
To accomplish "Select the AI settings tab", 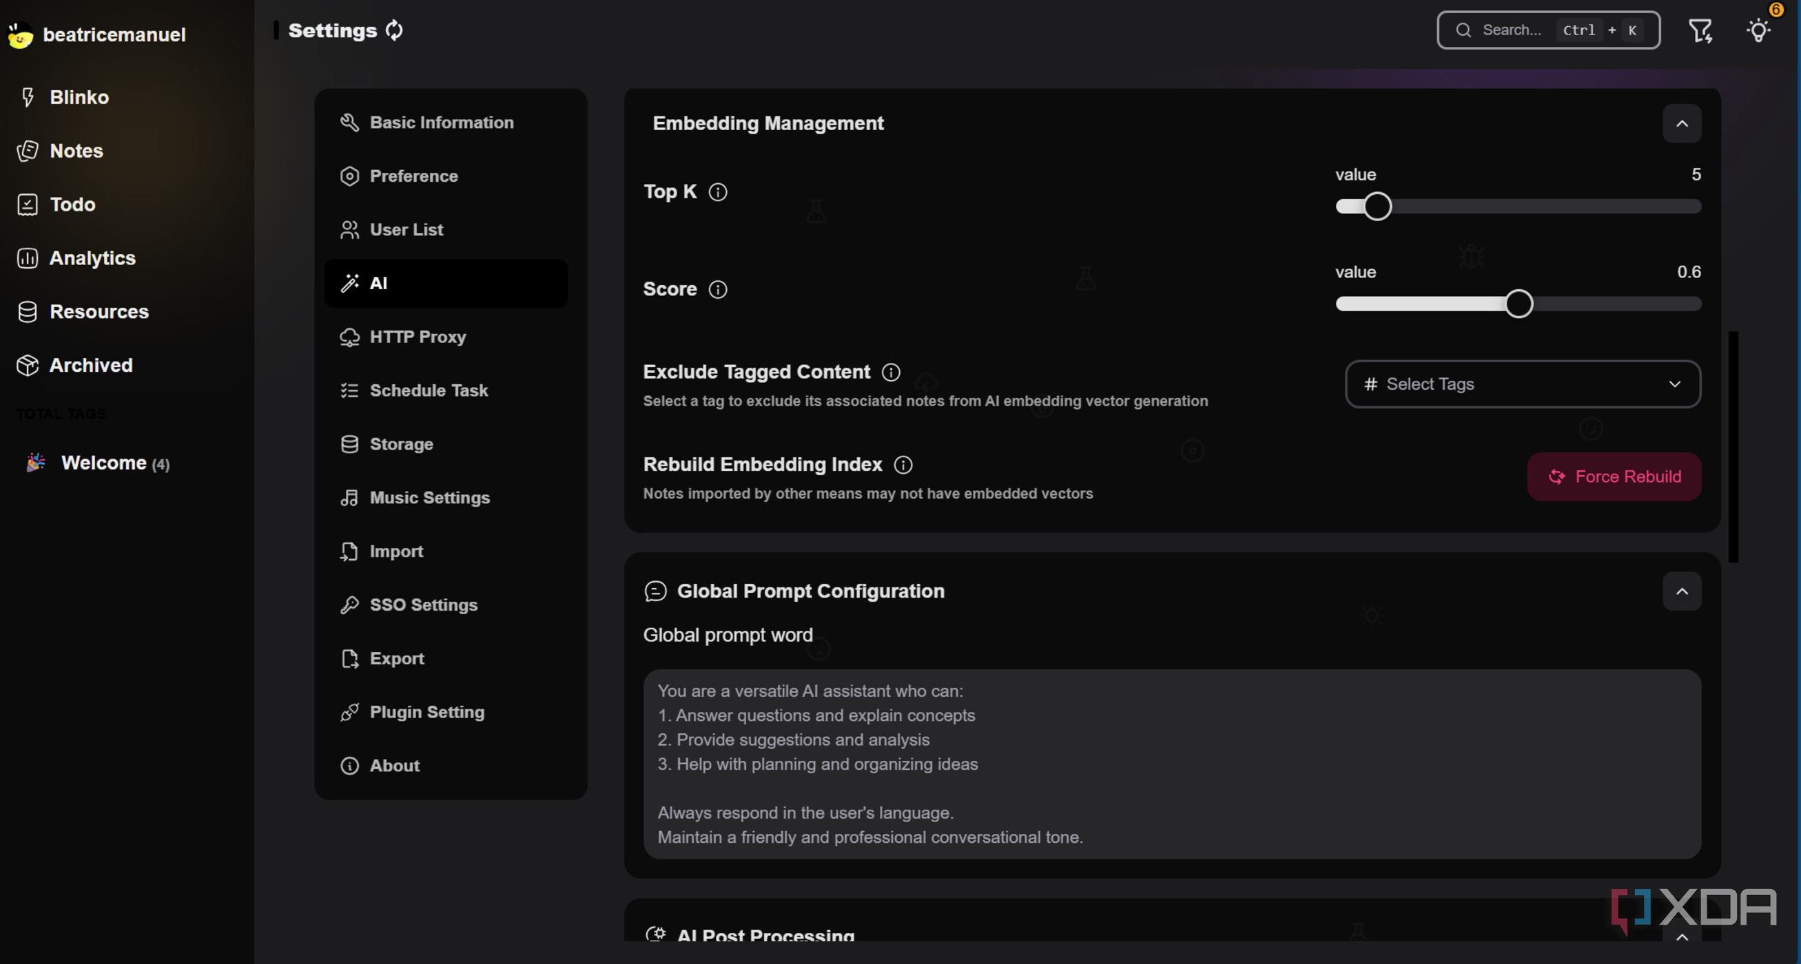I will [x=446, y=283].
